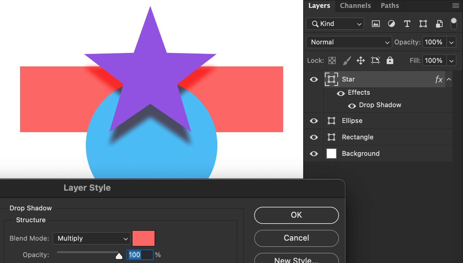This screenshot has height=263, width=463.
Task: Click the lock all padlock icon
Action: point(390,60)
